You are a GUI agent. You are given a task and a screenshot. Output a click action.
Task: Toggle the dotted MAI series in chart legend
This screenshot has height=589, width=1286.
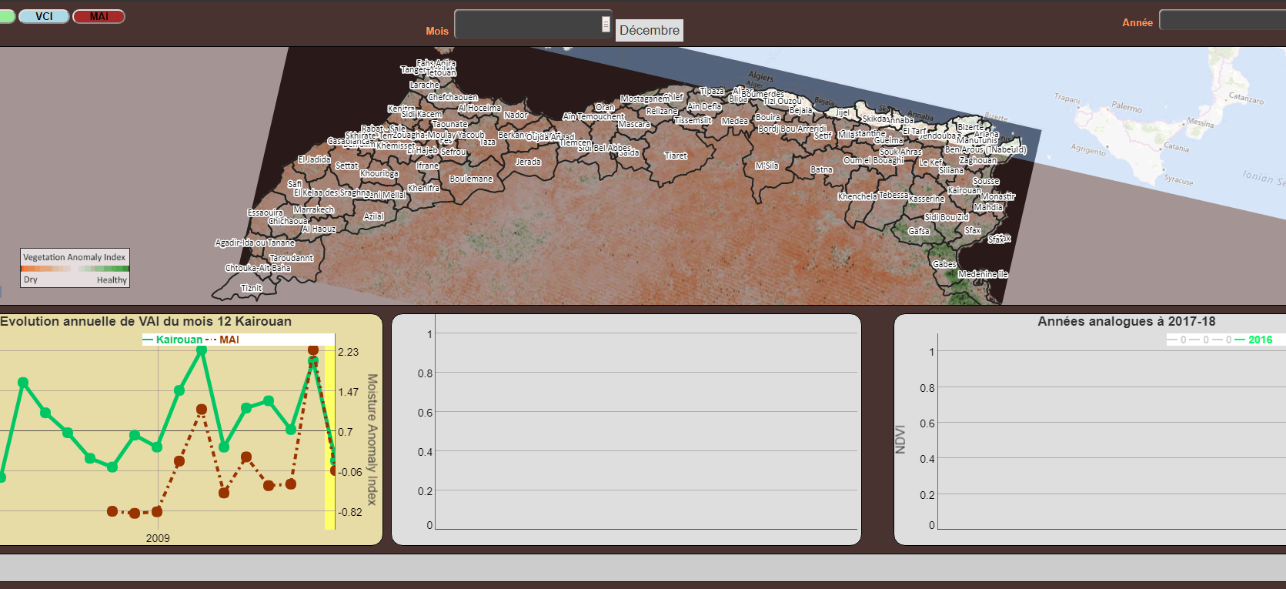222,340
